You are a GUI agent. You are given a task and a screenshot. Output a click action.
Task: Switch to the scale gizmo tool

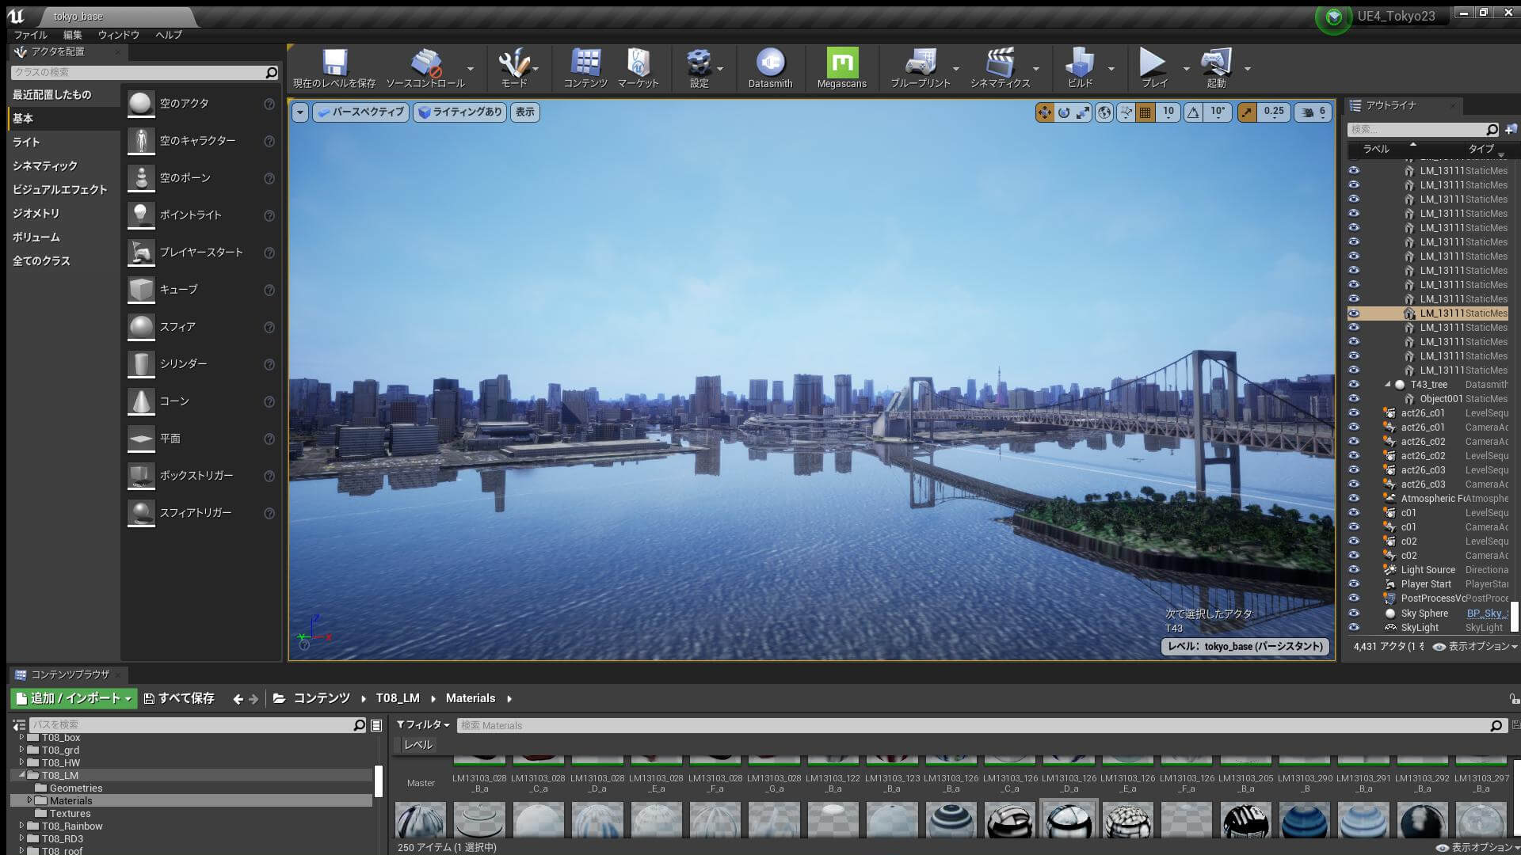(1083, 112)
